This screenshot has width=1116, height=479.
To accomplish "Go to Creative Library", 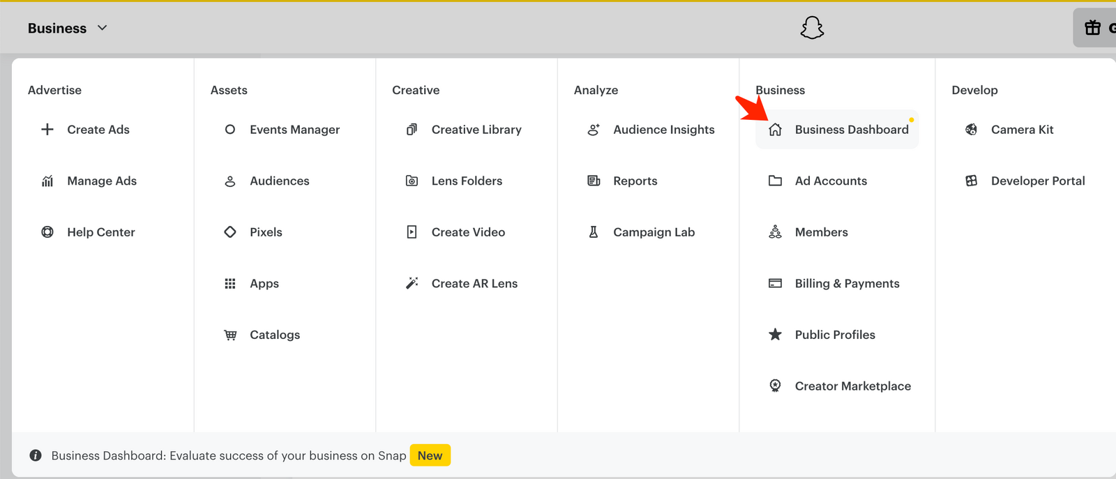I will tap(476, 130).
